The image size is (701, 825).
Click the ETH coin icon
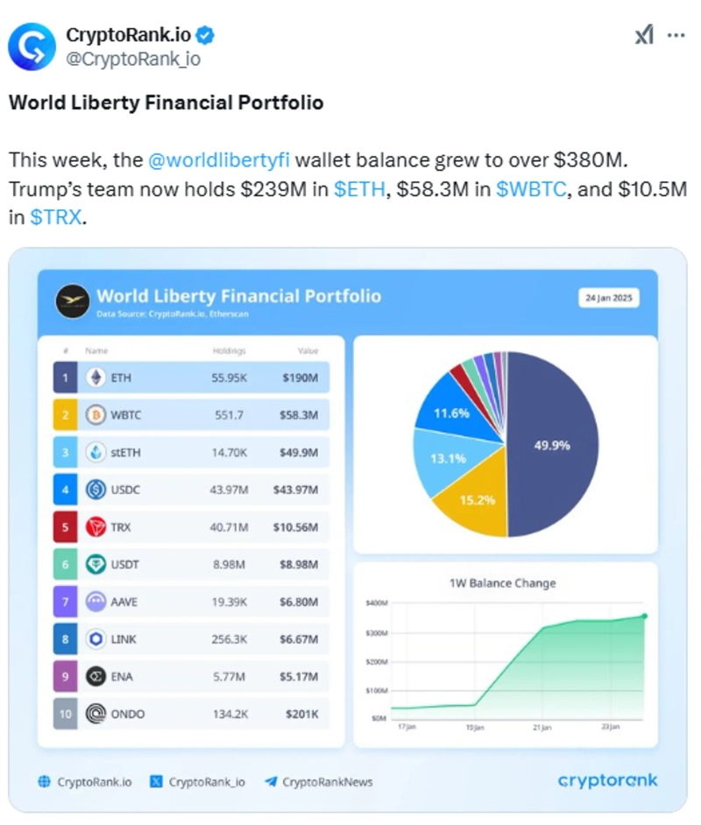pos(96,378)
